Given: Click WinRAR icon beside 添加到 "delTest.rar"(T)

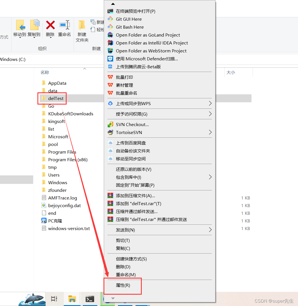Looking at the screenshot, I should tap(110, 203).
